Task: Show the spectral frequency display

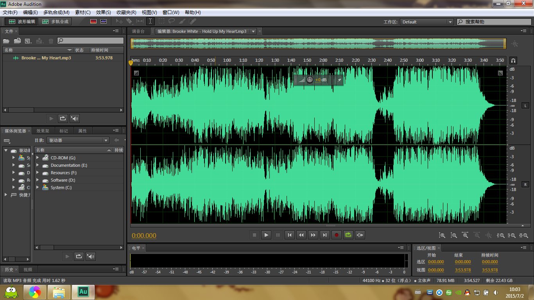Action: click(93, 21)
